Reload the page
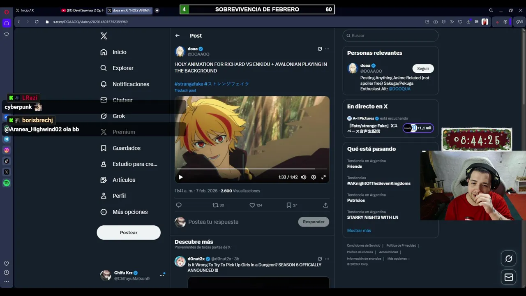Screen dimensions: 526x296 pos(37,22)
